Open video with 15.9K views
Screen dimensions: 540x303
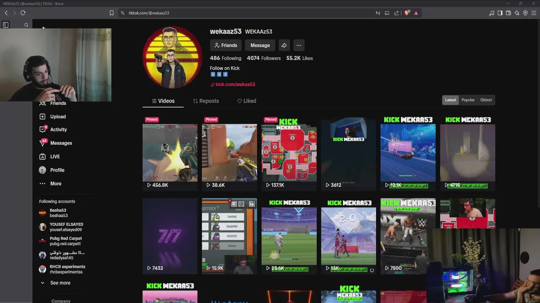[229, 236]
